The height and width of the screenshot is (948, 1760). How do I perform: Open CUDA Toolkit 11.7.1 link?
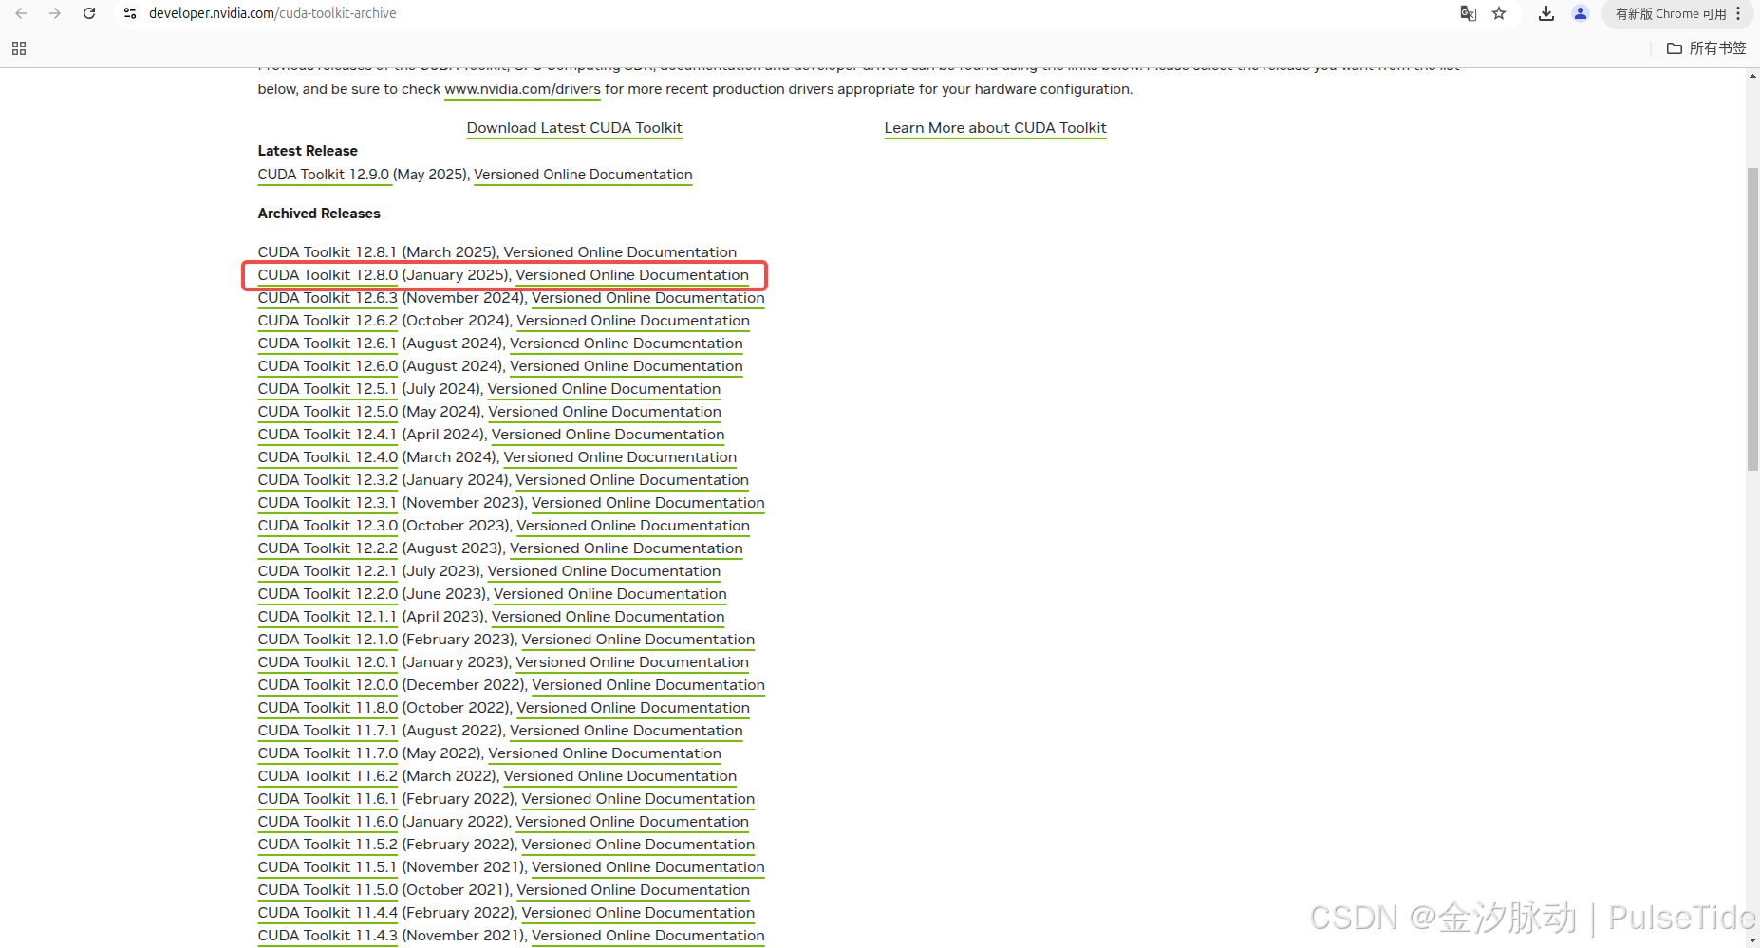click(x=328, y=731)
